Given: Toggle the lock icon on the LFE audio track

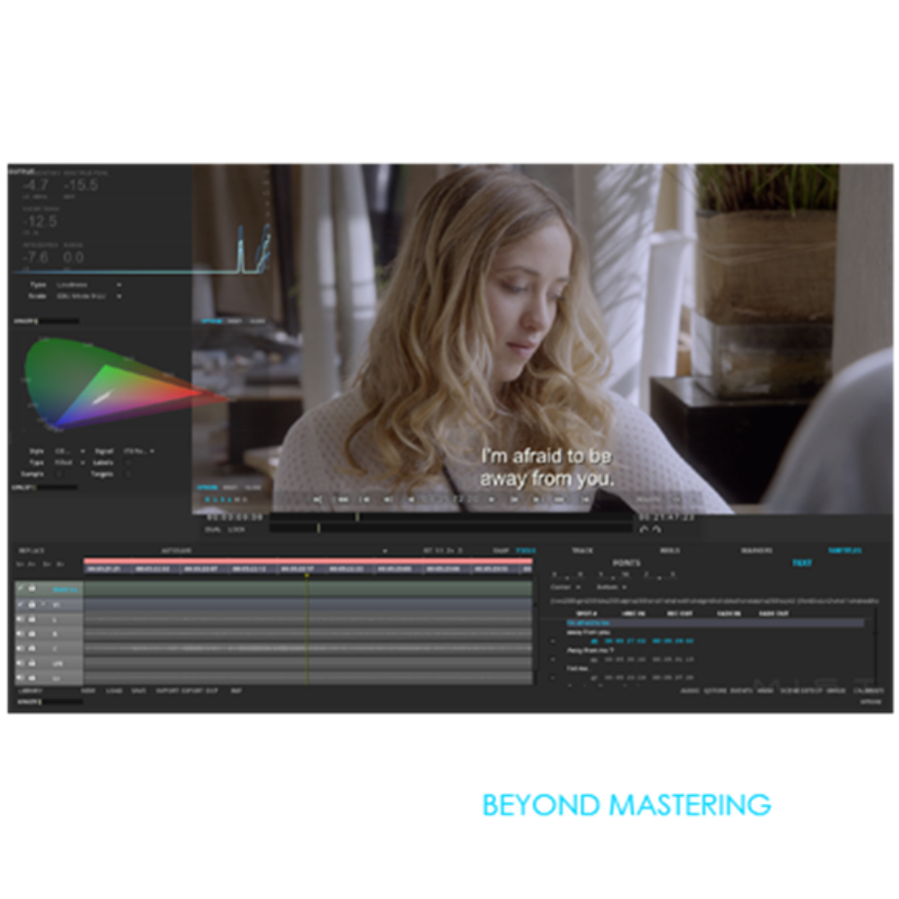Looking at the screenshot, I should point(32,663).
